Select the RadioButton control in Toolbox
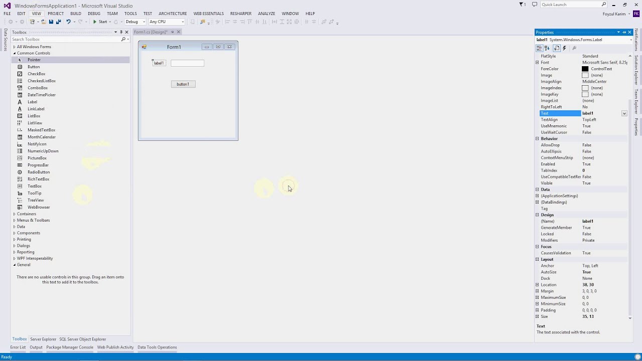The height and width of the screenshot is (361, 642). [x=70, y=172]
